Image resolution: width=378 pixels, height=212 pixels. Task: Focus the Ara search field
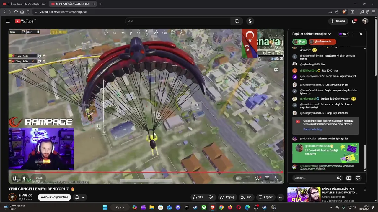coord(178,21)
